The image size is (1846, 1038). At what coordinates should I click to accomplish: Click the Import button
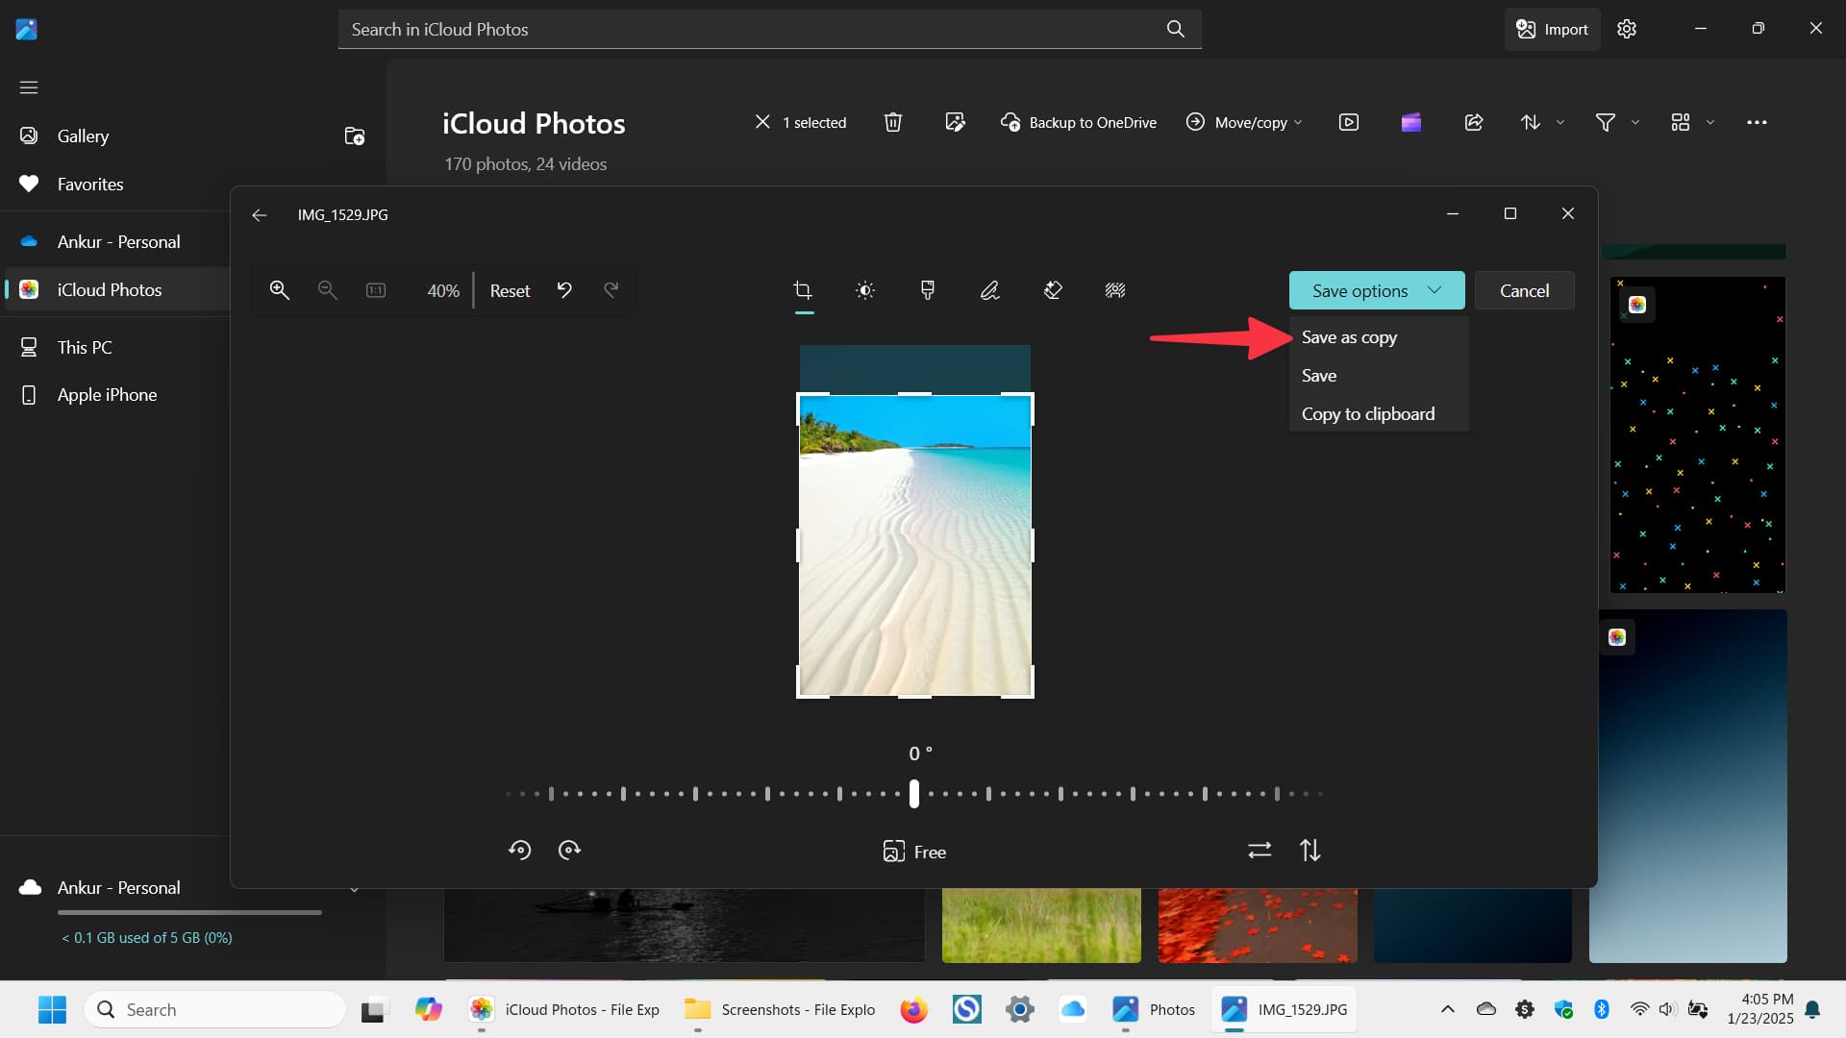1552,29
